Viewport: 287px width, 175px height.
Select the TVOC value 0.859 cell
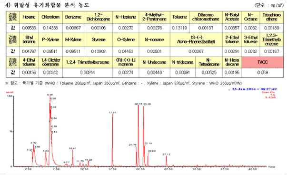click(x=263, y=73)
